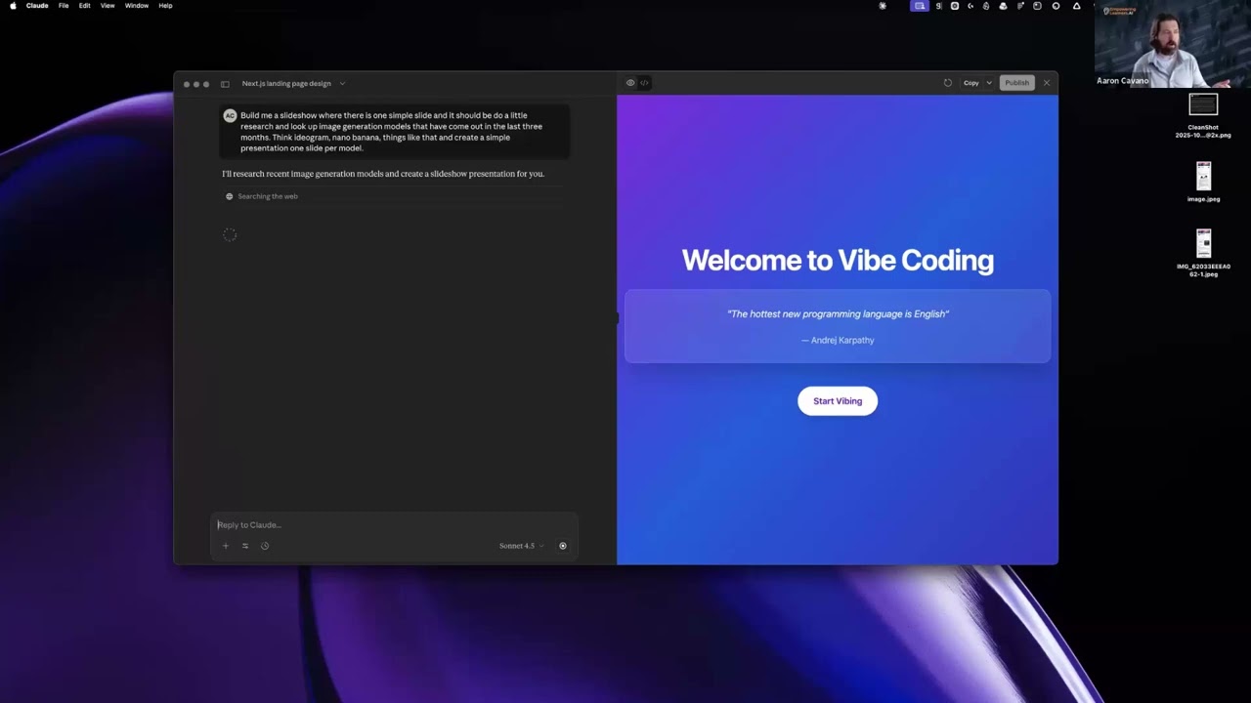Stop the response generation

(x=563, y=546)
